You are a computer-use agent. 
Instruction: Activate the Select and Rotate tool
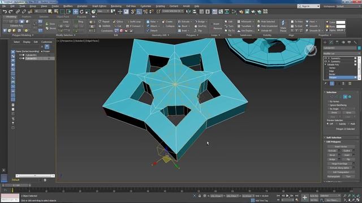click(81, 12)
